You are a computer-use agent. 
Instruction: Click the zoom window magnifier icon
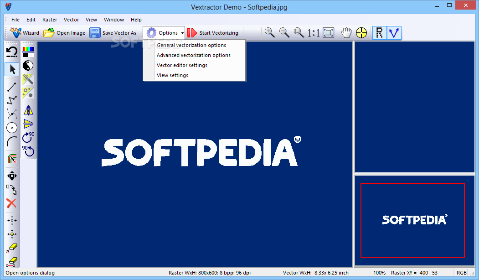coord(299,33)
